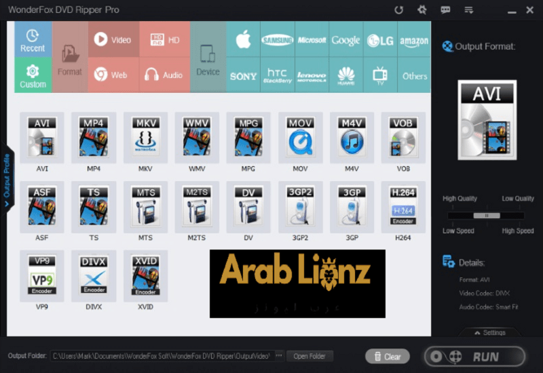The width and height of the screenshot is (543, 373).
Task: Show Video formats
Action: 113,39
